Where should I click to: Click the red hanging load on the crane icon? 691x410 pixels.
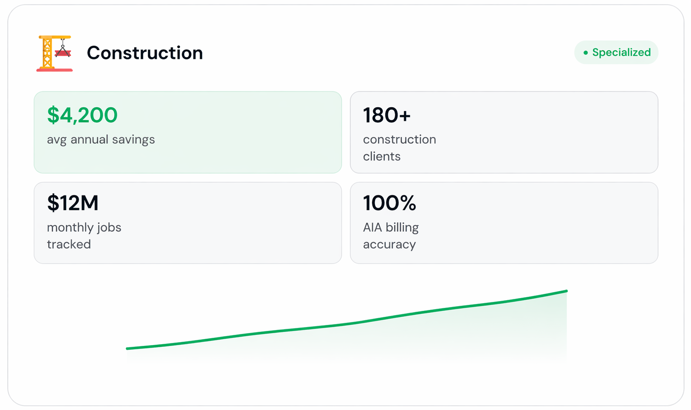(64, 53)
